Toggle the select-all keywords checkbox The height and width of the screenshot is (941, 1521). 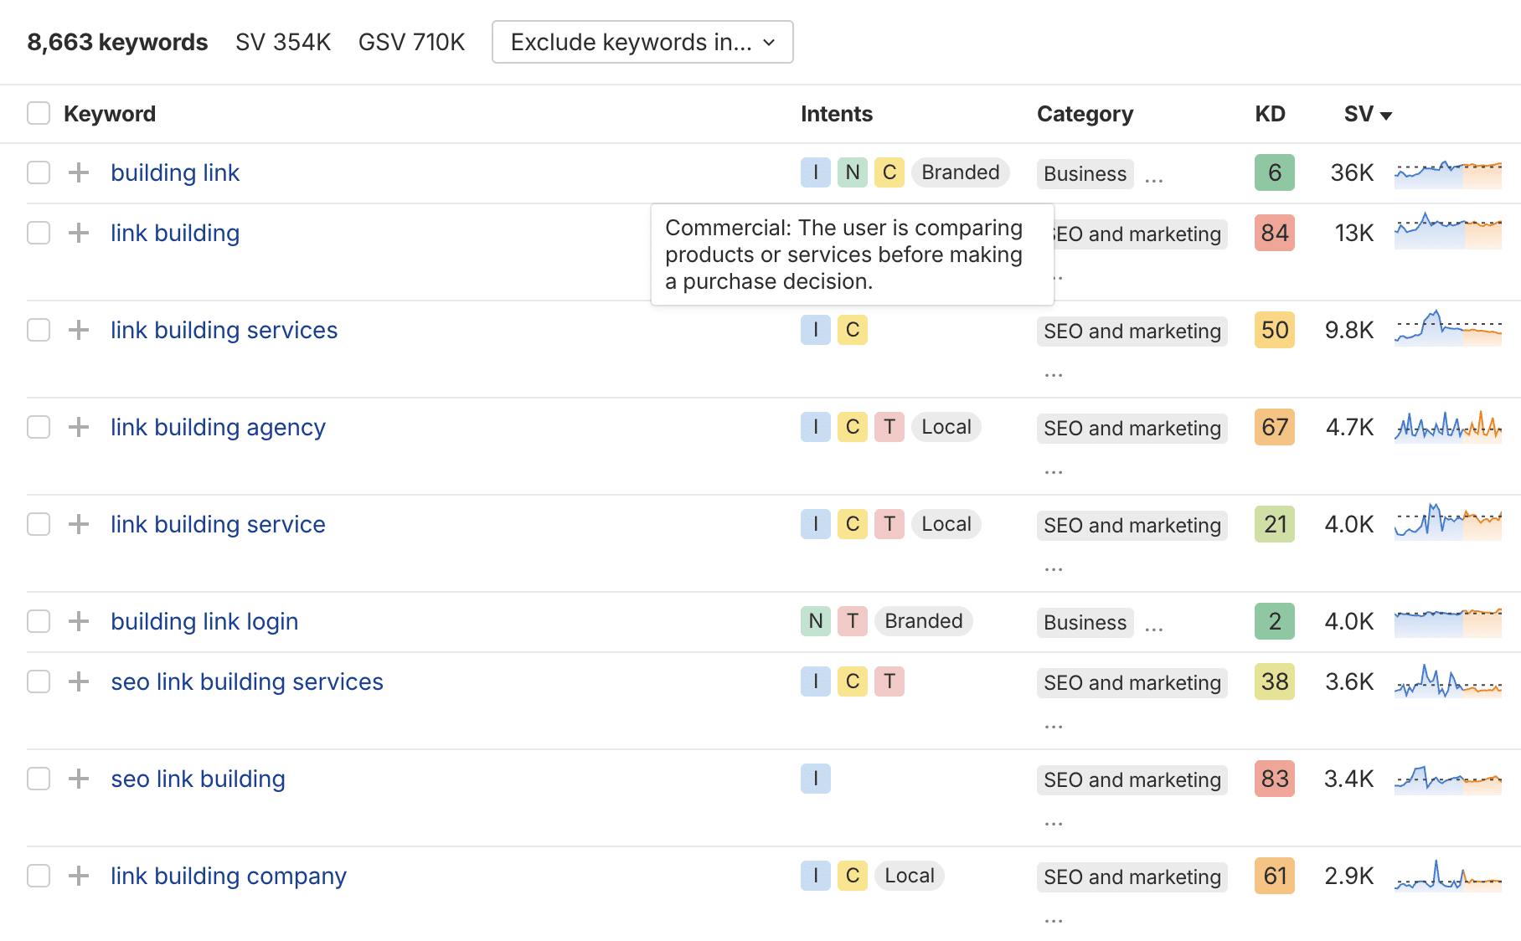[39, 113]
